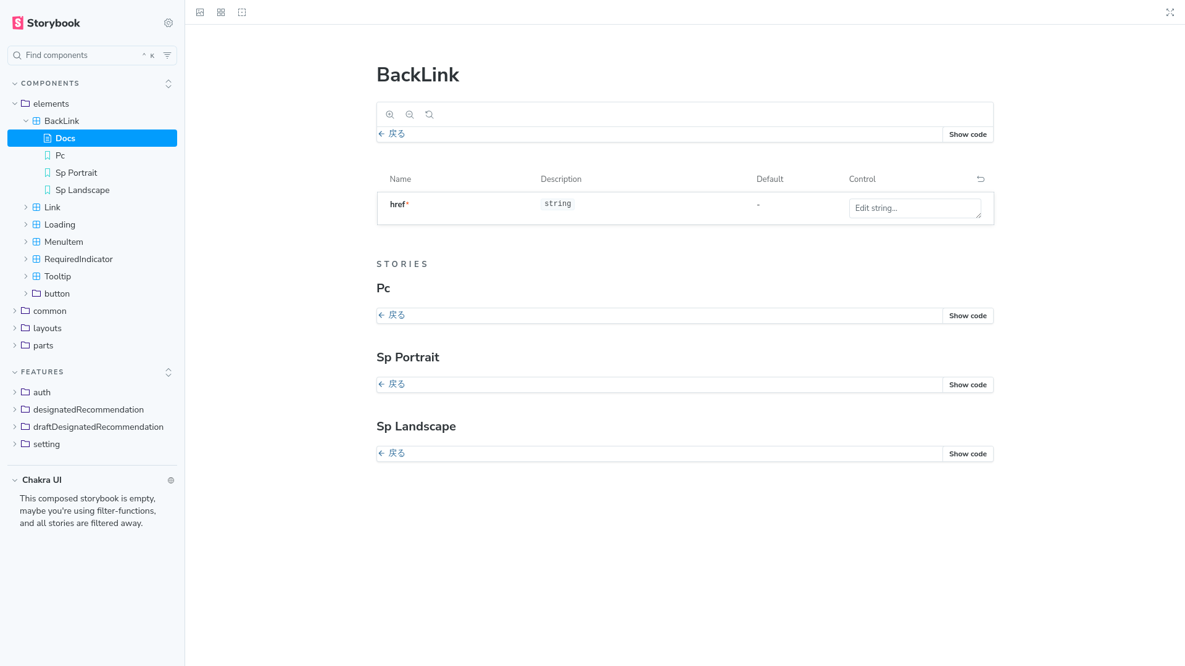Zoom in the BackLink preview
Screen dimensions: 1185x666
click(390, 115)
